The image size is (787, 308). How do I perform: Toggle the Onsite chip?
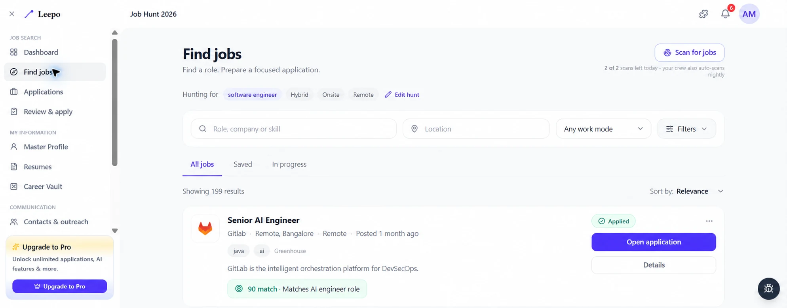tap(331, 95)
